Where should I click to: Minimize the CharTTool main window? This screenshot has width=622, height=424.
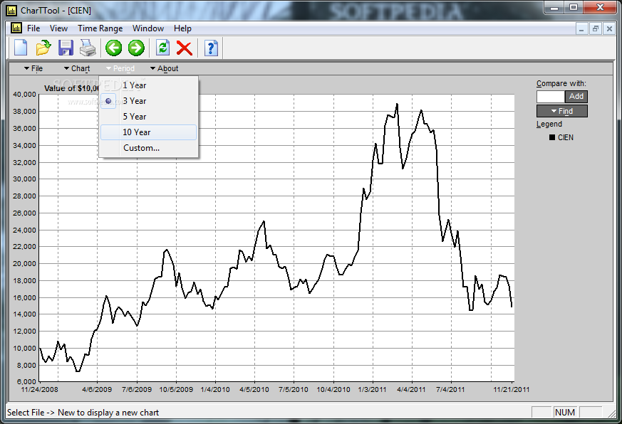554,8
